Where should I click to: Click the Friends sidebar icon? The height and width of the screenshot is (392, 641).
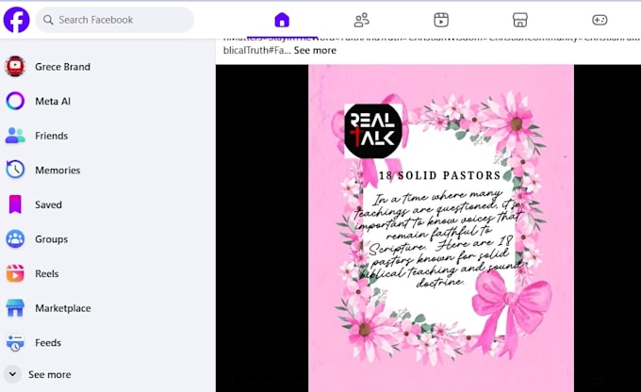pyautogui.click(x=15, y=136)
